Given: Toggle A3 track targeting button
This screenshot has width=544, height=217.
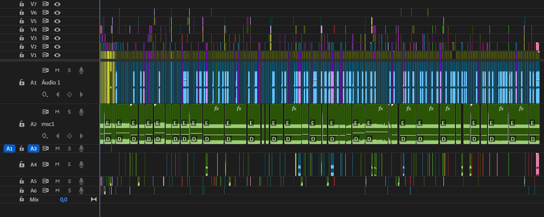Looking at the screenshot, I should 34,148.
